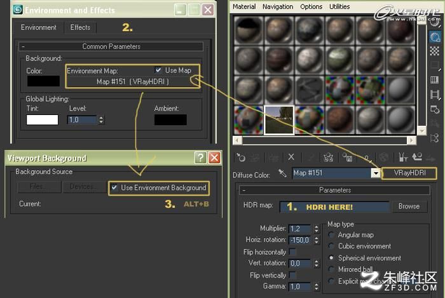Click the Multiplier spinner arrows
Viewport: 445px width, 298px height.
pos(317,229)
